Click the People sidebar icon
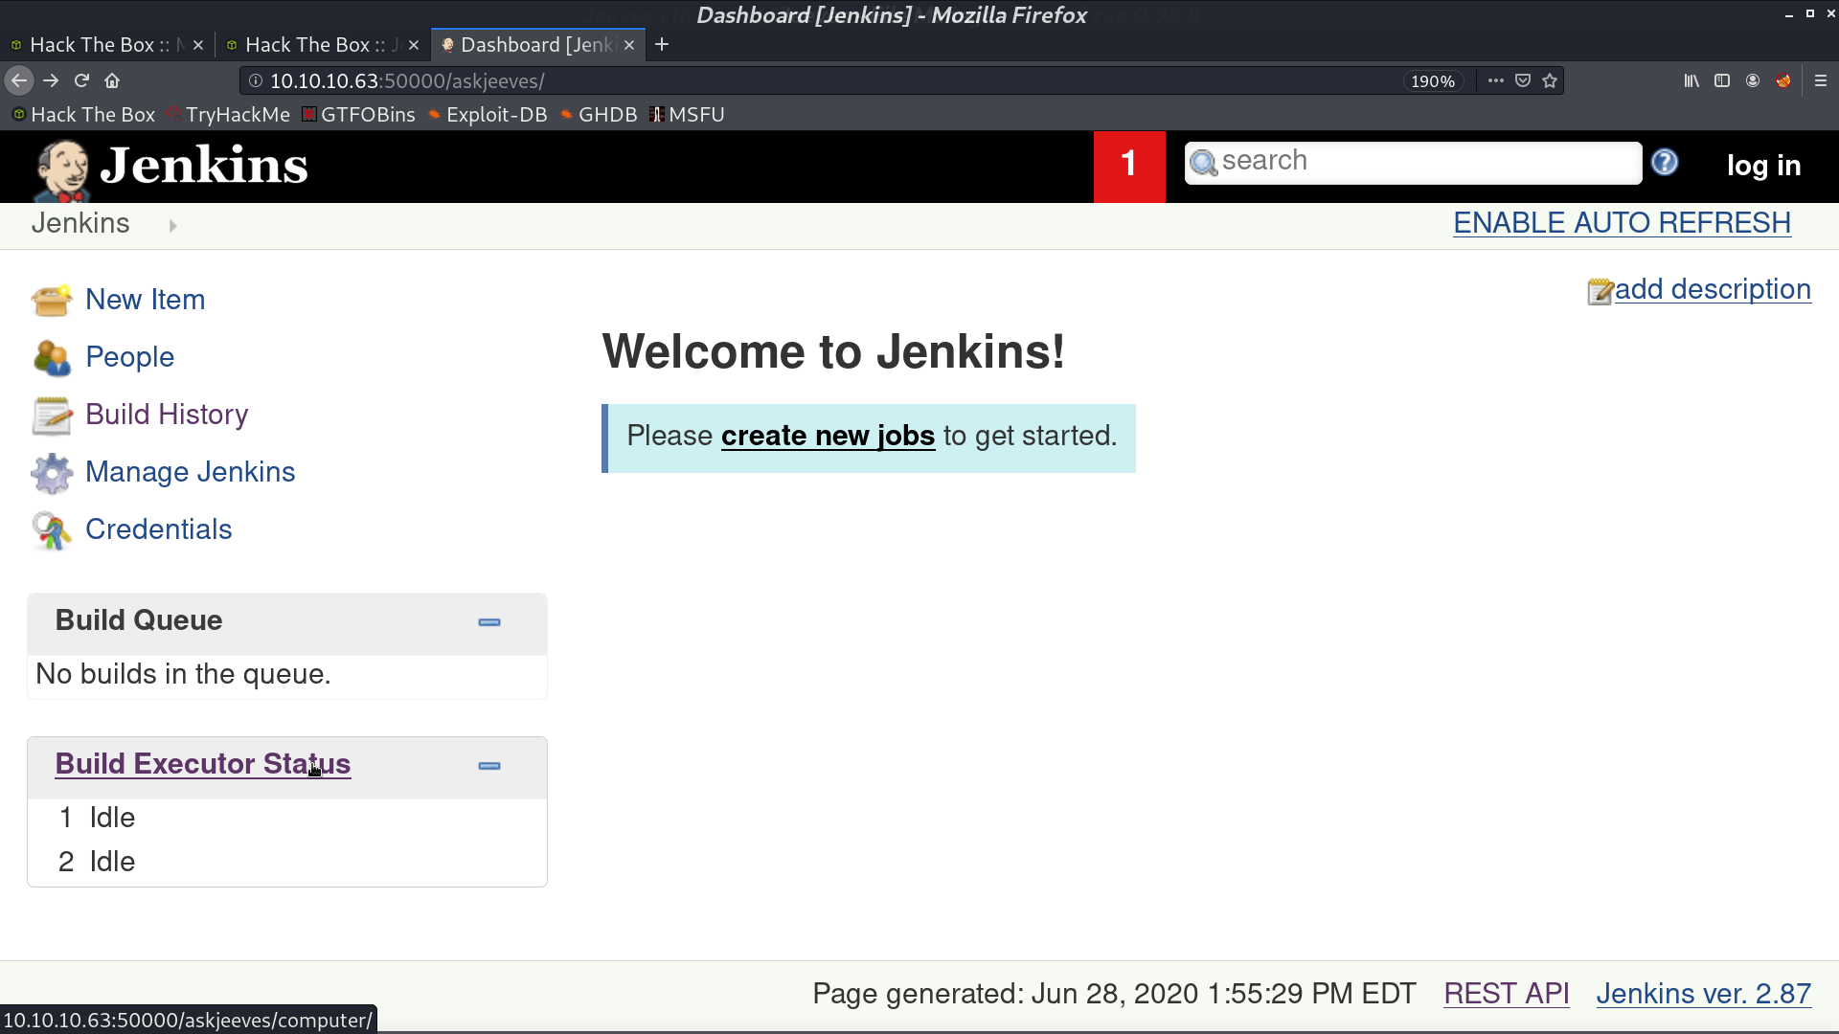The image size is (1839, 1034). (x=52, y=358)
